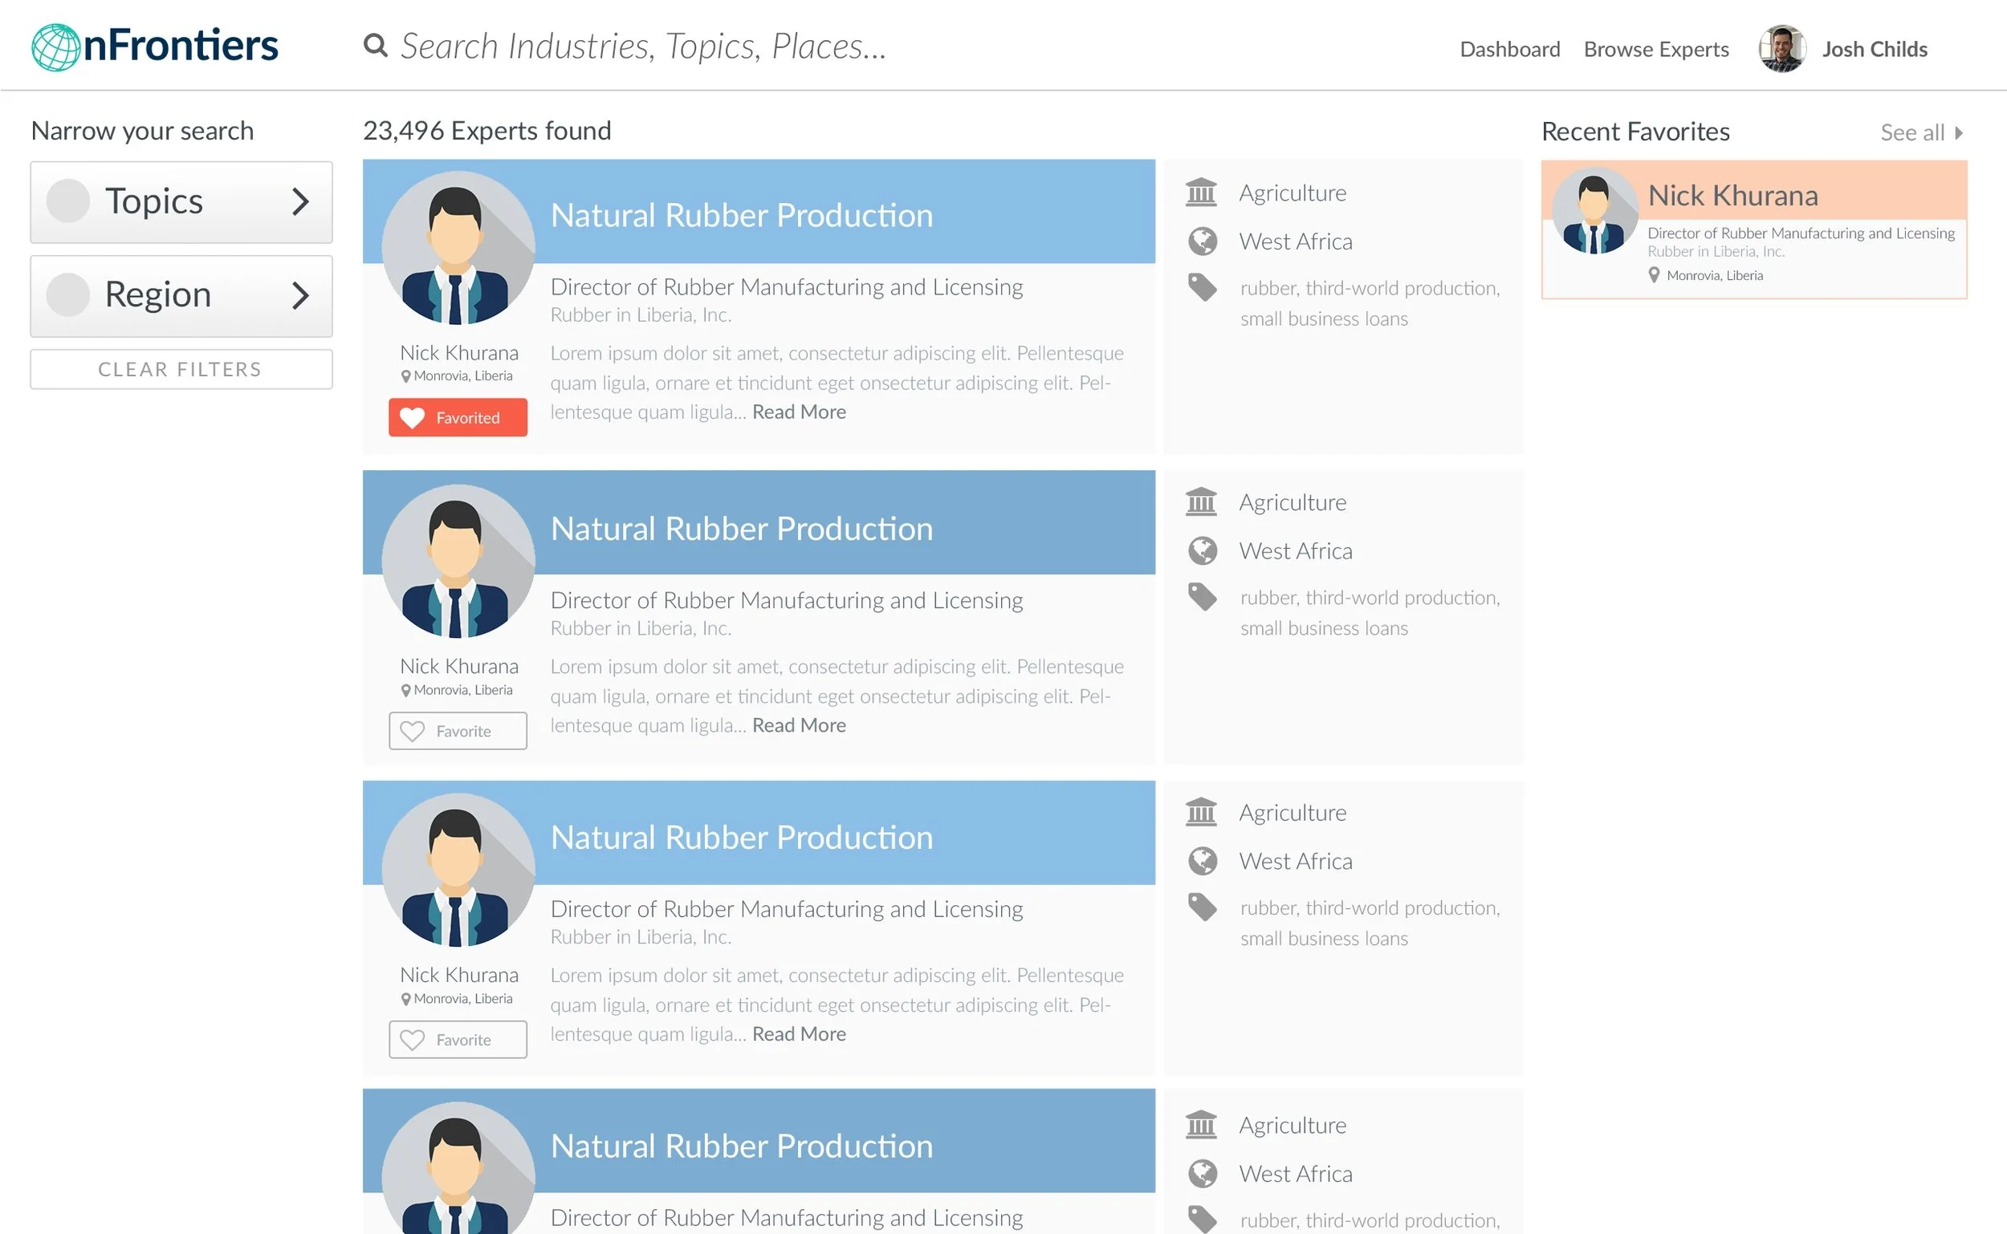Favorite the second Nick Khurana result

click(x=458, y=731)
